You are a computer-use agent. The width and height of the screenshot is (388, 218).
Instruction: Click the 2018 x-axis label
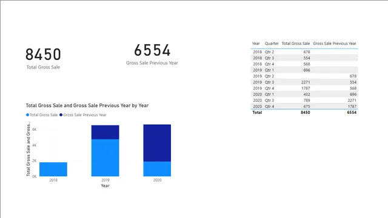[53, 180]
